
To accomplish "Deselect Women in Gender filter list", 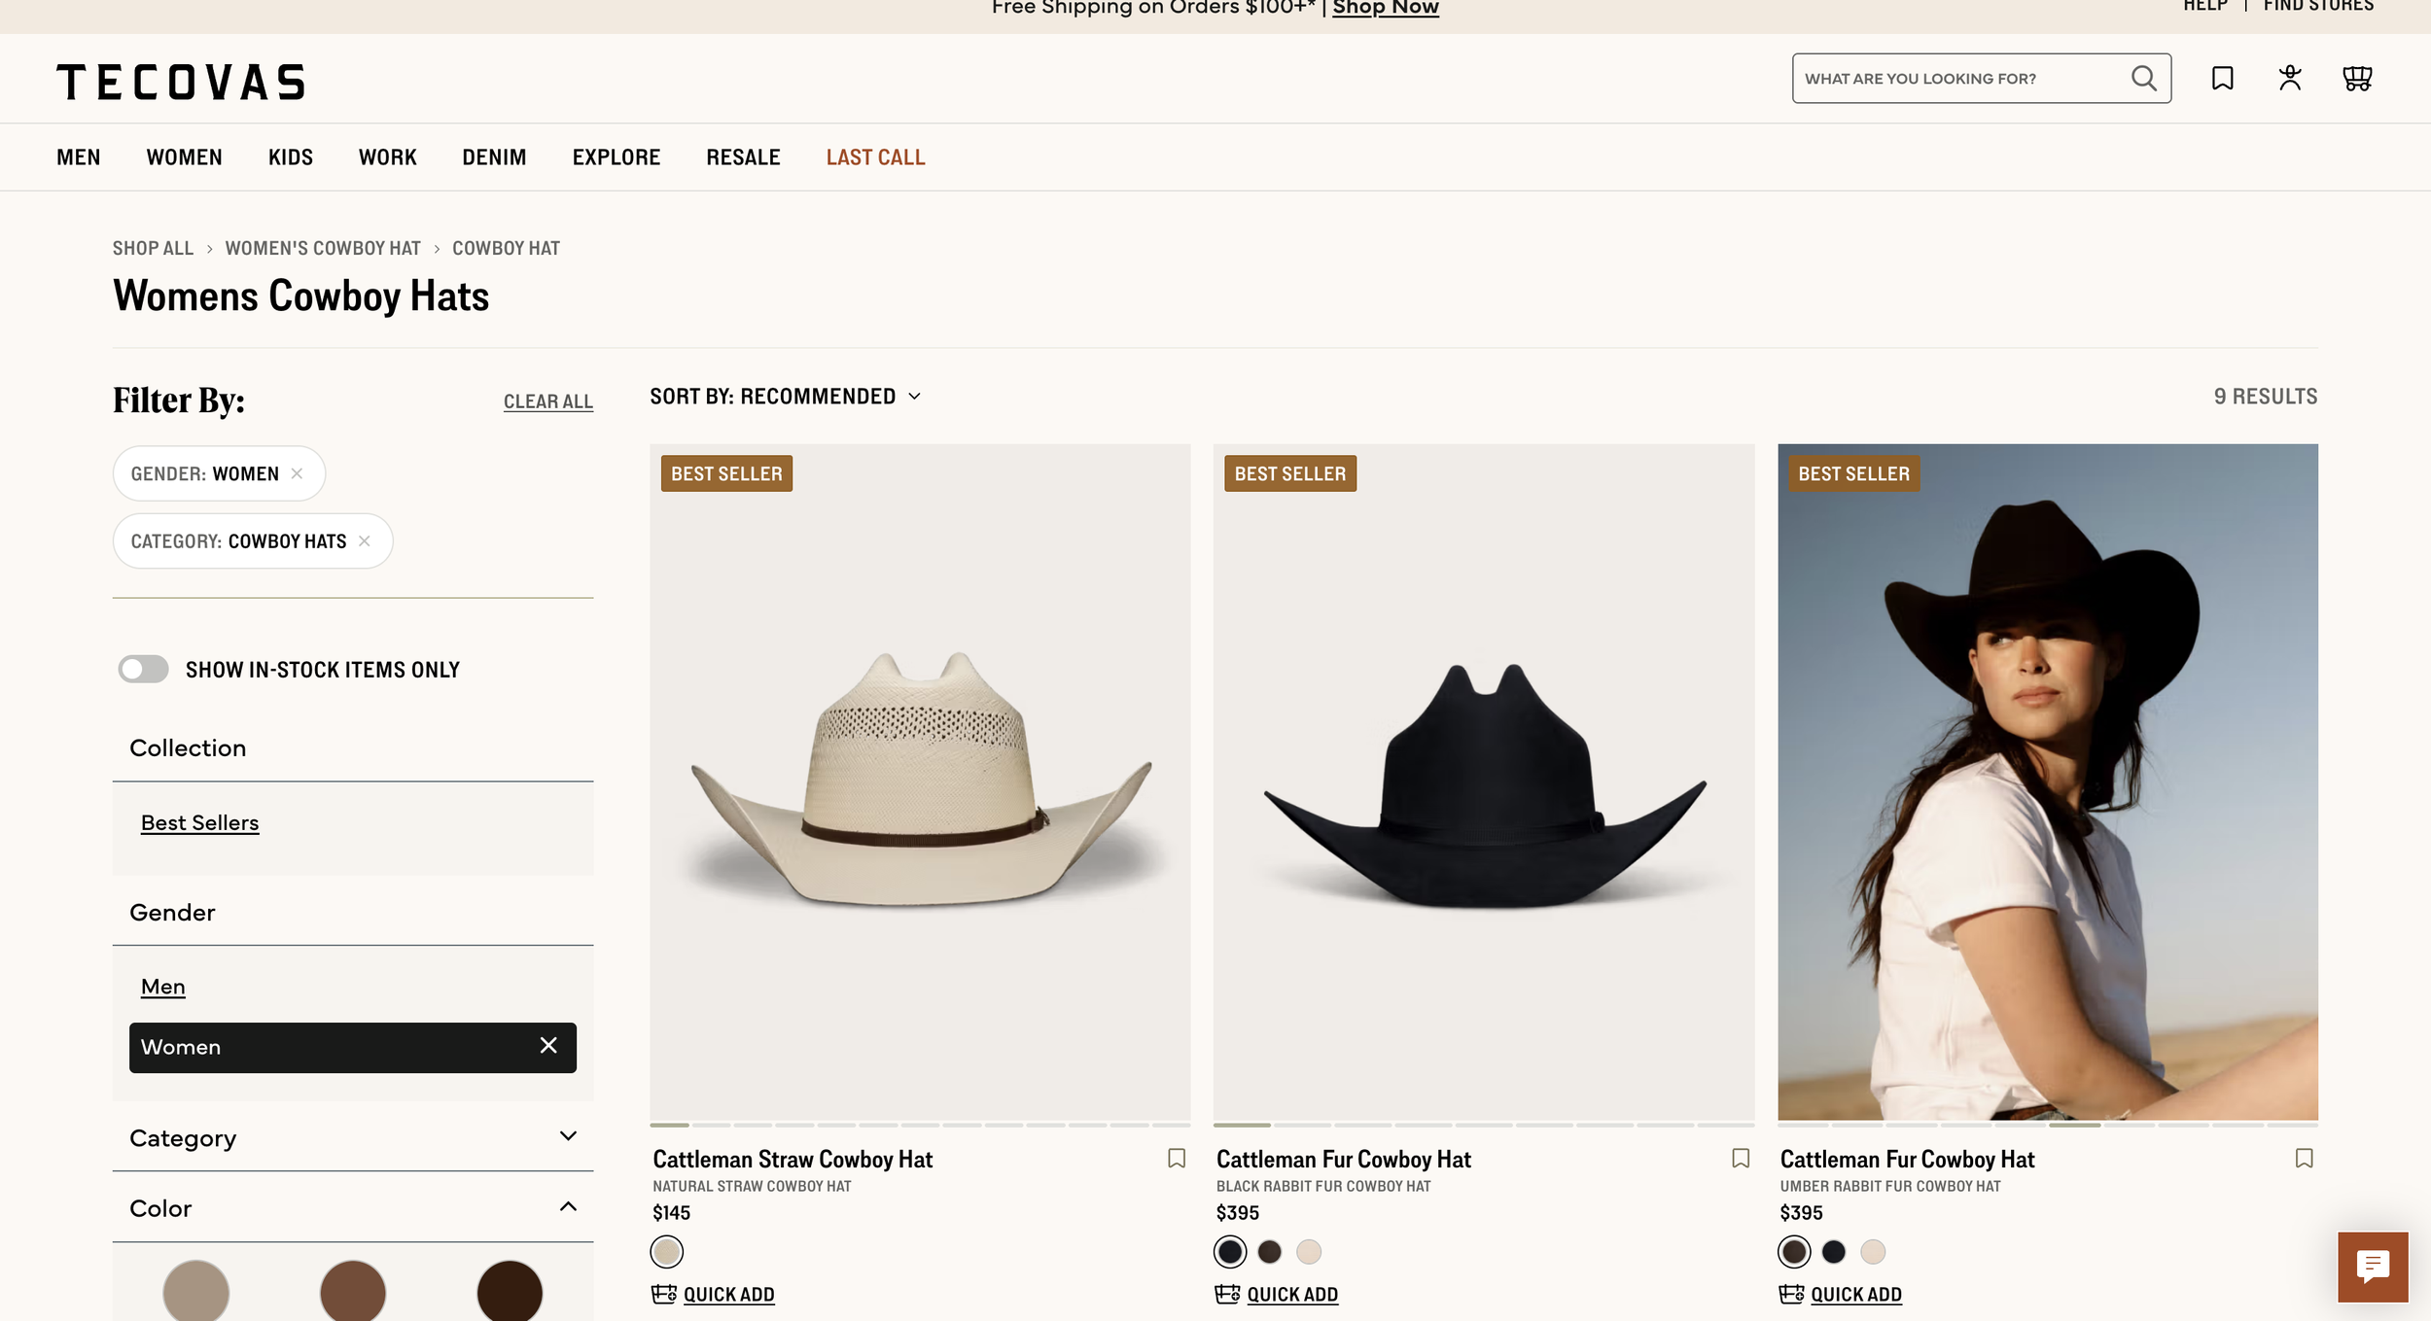I will point(548,1045).
